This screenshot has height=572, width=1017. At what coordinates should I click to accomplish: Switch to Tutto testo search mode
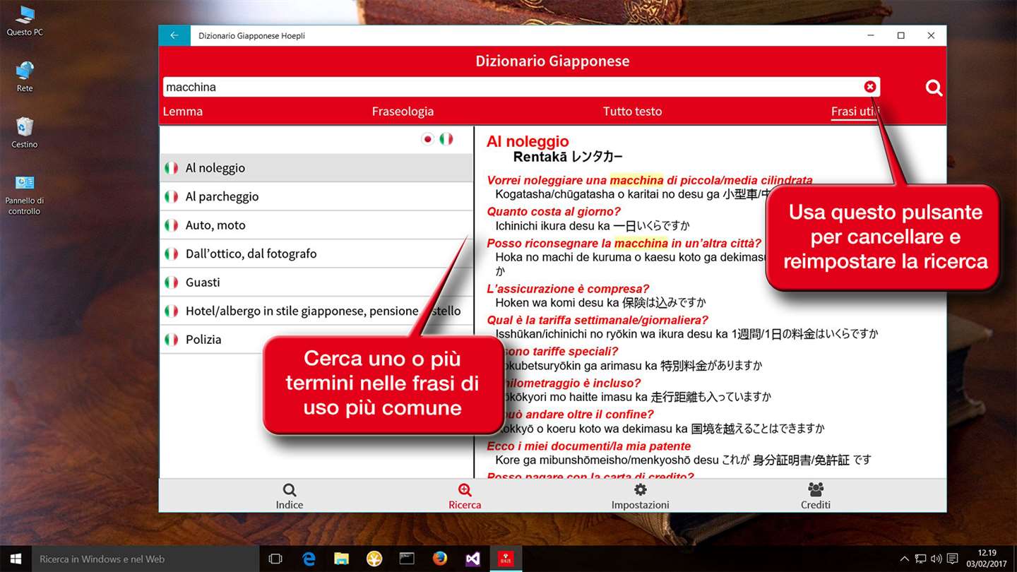click(x=632, y=111)
